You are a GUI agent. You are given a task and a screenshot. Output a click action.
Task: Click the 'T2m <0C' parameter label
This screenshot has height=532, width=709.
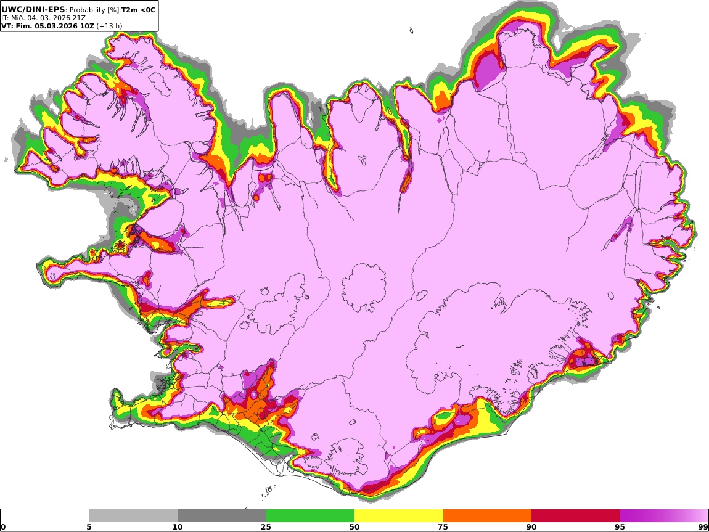[x=138, y=9]
